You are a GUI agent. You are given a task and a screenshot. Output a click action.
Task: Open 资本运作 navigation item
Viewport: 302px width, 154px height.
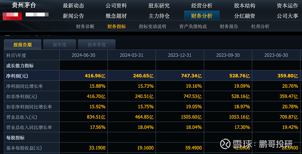click(x=287, y=6)
